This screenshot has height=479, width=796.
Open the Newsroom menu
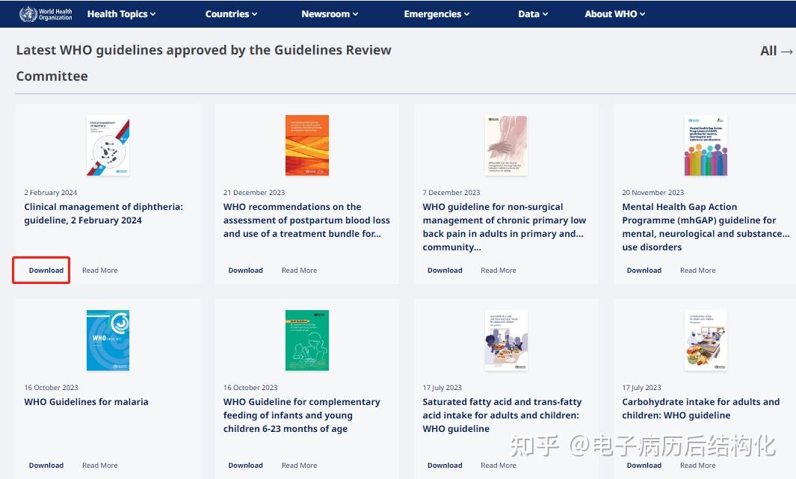(330, 14)
